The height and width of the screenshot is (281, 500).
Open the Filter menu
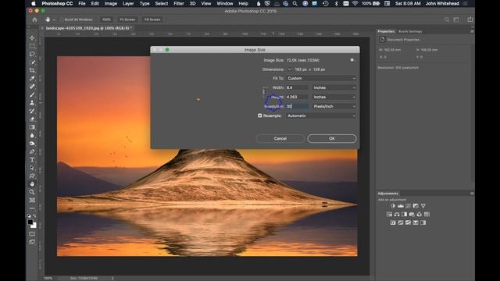pyautogui.click(x=179, y=3)
